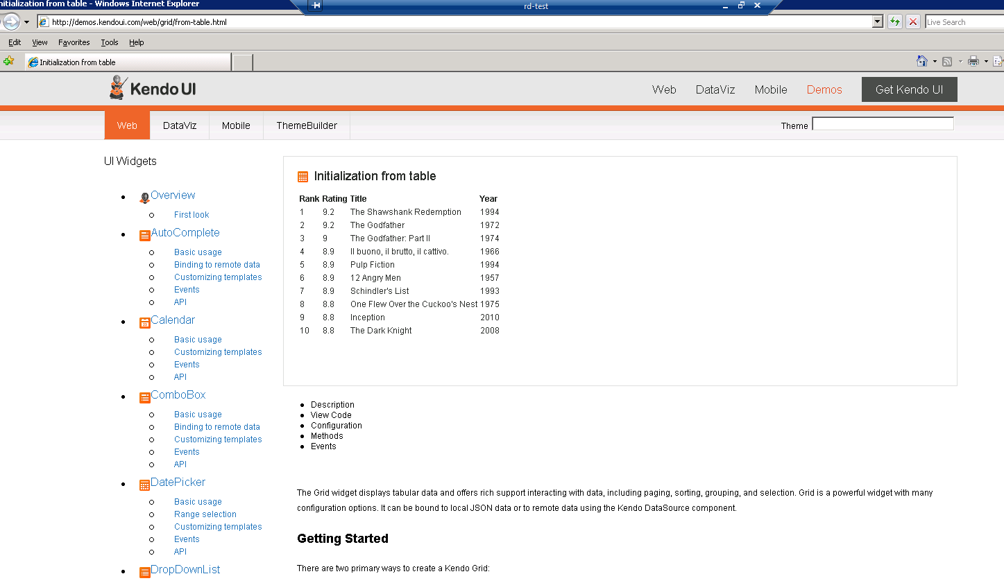Click the Rank column header
This screenshot has width=1004, height=583.
pyautogui.click(x=309, y=199)
